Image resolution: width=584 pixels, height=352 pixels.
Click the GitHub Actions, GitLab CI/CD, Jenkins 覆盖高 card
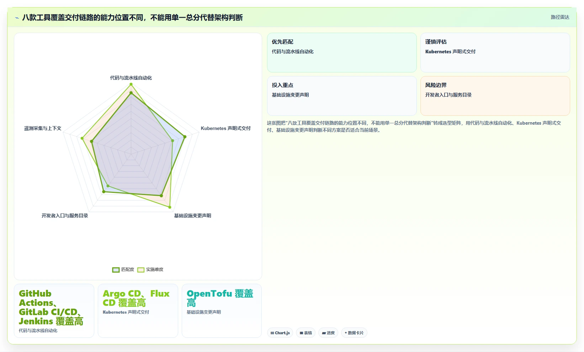pos(54,311)
